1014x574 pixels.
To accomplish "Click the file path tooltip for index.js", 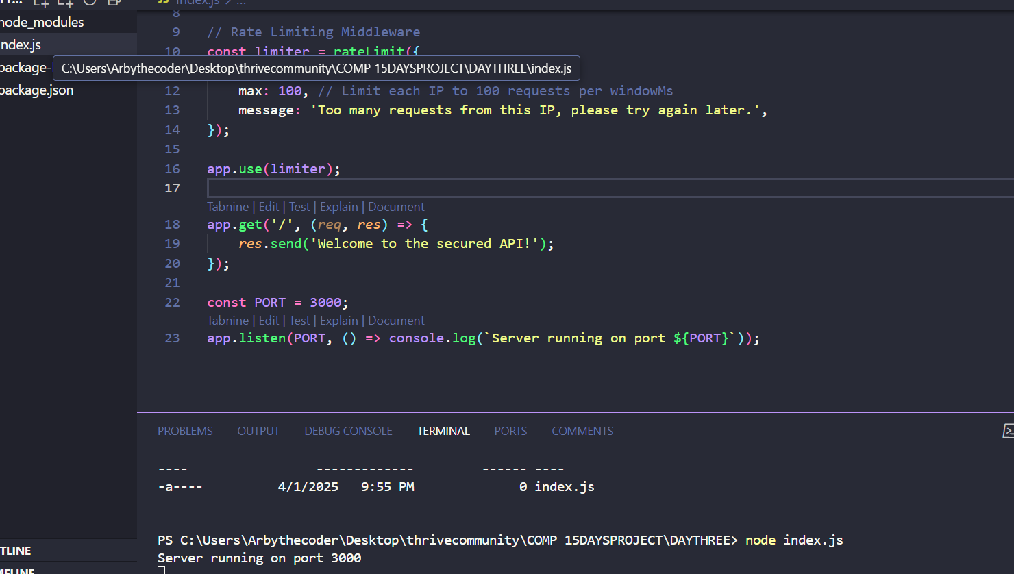I will pyautogui.click(x=317, y=68).
